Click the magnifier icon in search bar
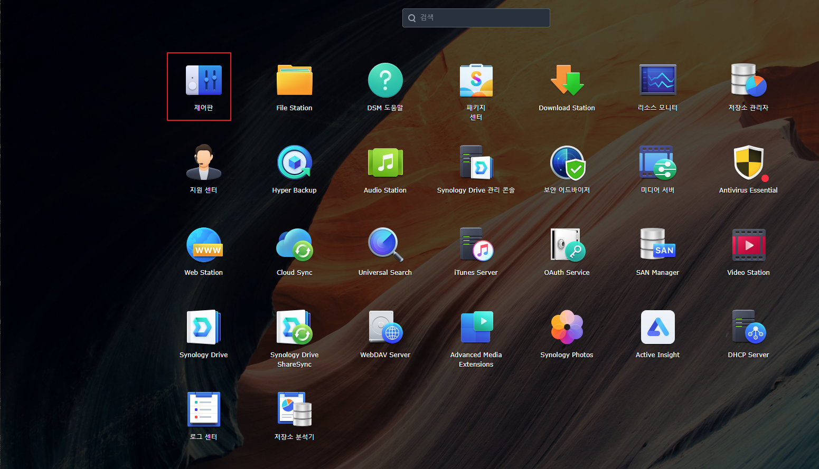Image resolution: width=819 pixels, height=469 pixels. tap(412, 18)
